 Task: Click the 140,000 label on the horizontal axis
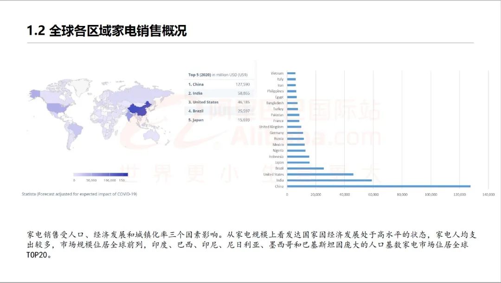point(489,194)
